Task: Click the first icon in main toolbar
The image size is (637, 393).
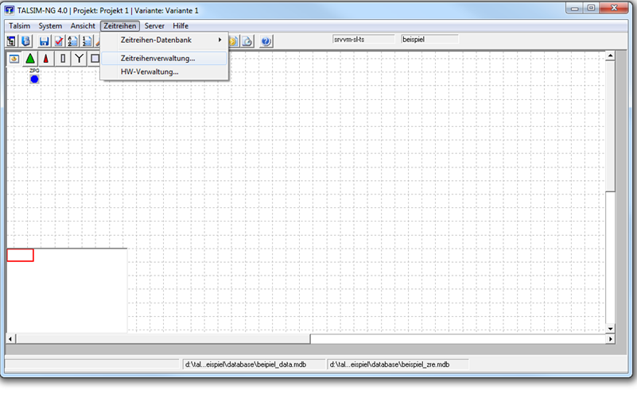Action: pyautogui.click(x=12, y=41)
